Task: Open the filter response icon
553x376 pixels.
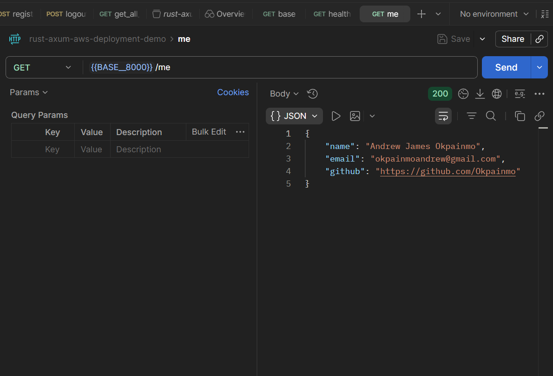Action: coord(472,116)
